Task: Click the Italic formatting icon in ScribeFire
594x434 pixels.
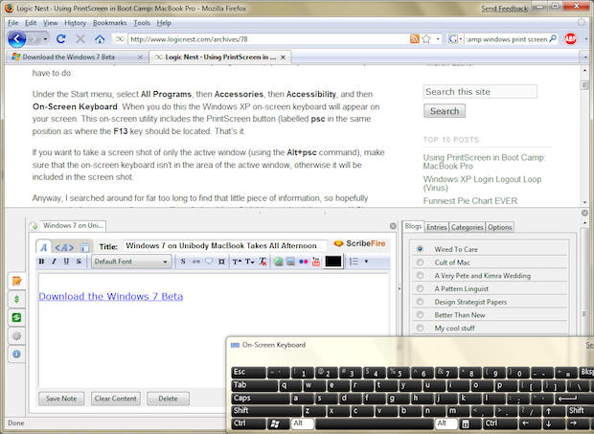Action: [55, 262]
